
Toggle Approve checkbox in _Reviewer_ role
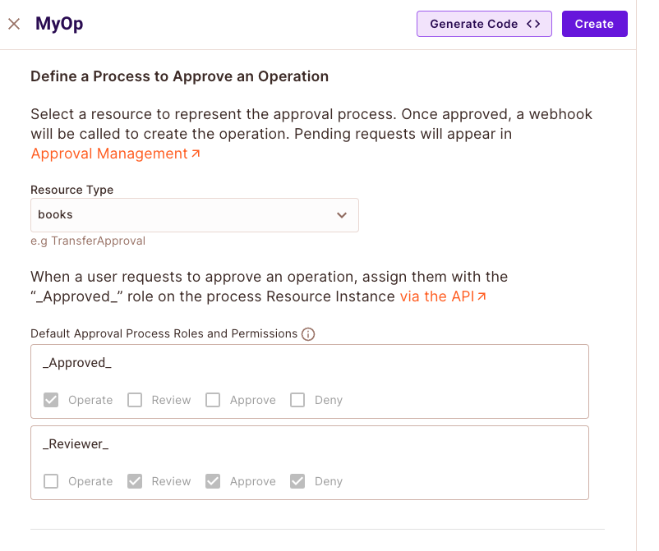[x=213, y=481]
